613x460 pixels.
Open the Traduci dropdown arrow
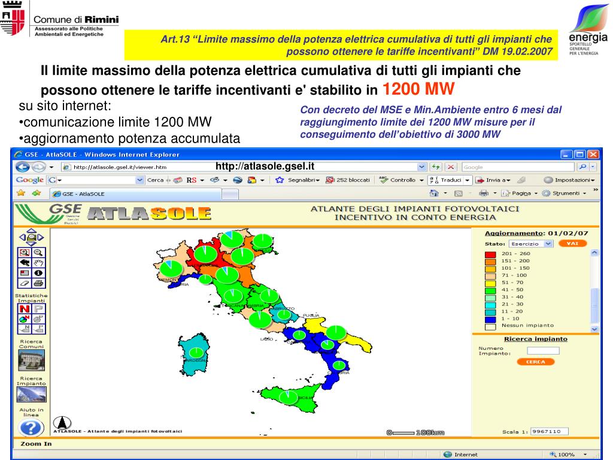point(467,180)
